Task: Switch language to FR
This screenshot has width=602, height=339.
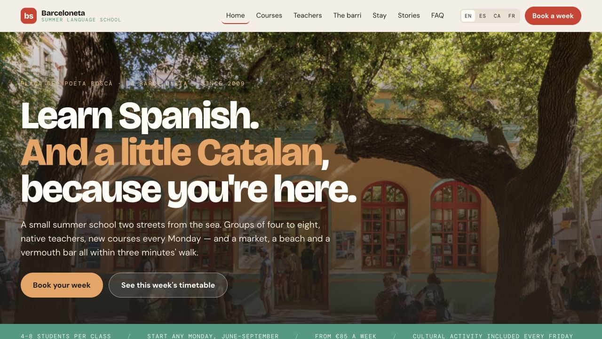Action: point(512,16)
